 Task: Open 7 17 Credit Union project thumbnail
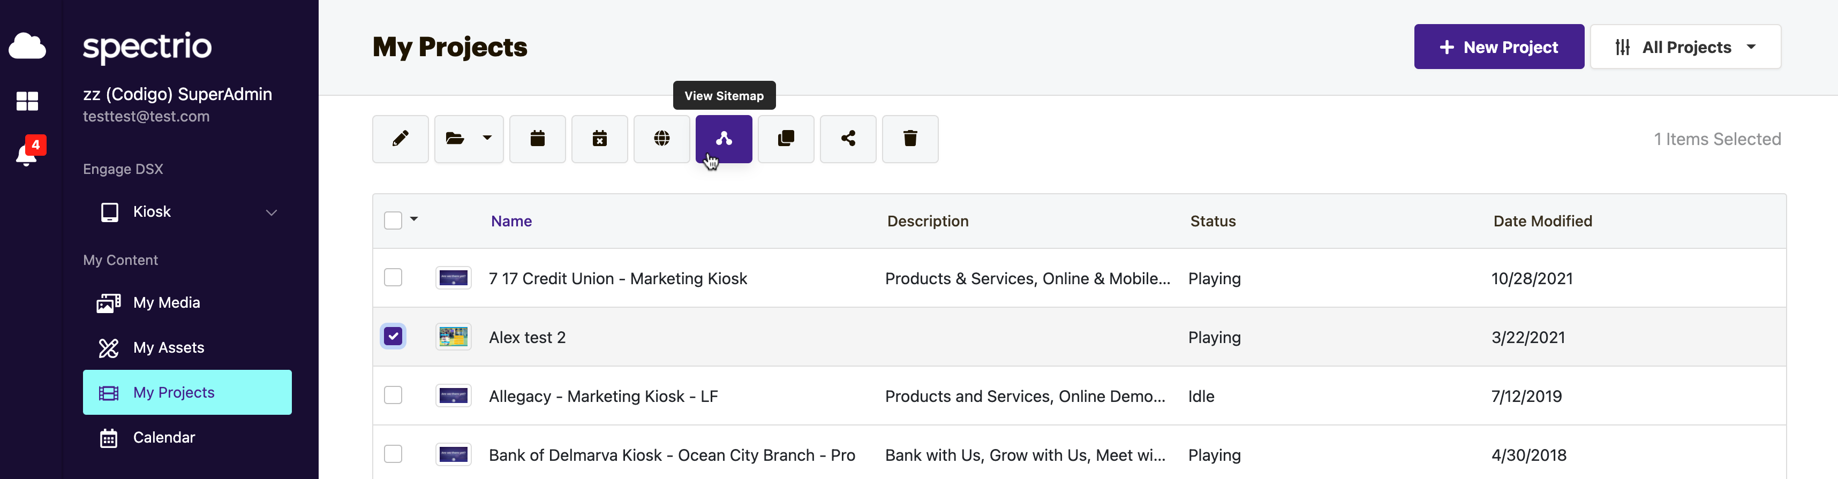[x=453, y=278]
